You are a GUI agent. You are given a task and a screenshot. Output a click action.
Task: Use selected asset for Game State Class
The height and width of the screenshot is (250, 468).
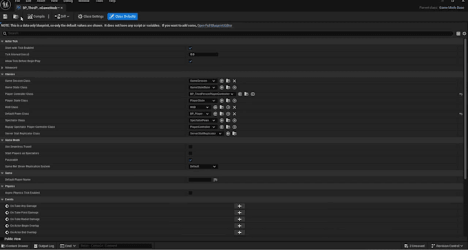pyautogui.click(x=222, y=87)
